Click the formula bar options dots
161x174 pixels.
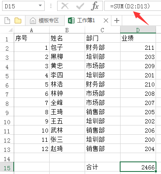(x=51, y=6)
